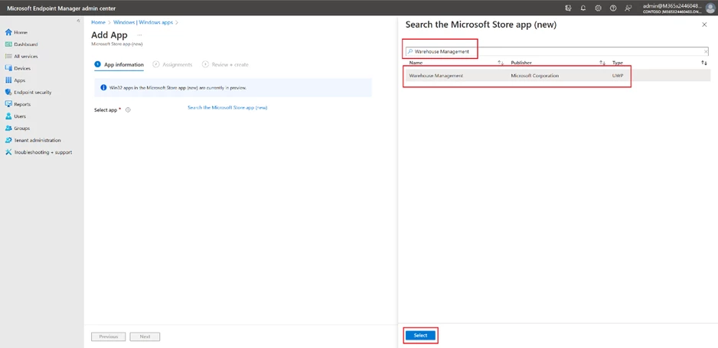Select the App information tab
Image resolution: width=718 pixels, height=348 pixels.
click(x=119, y=65)
